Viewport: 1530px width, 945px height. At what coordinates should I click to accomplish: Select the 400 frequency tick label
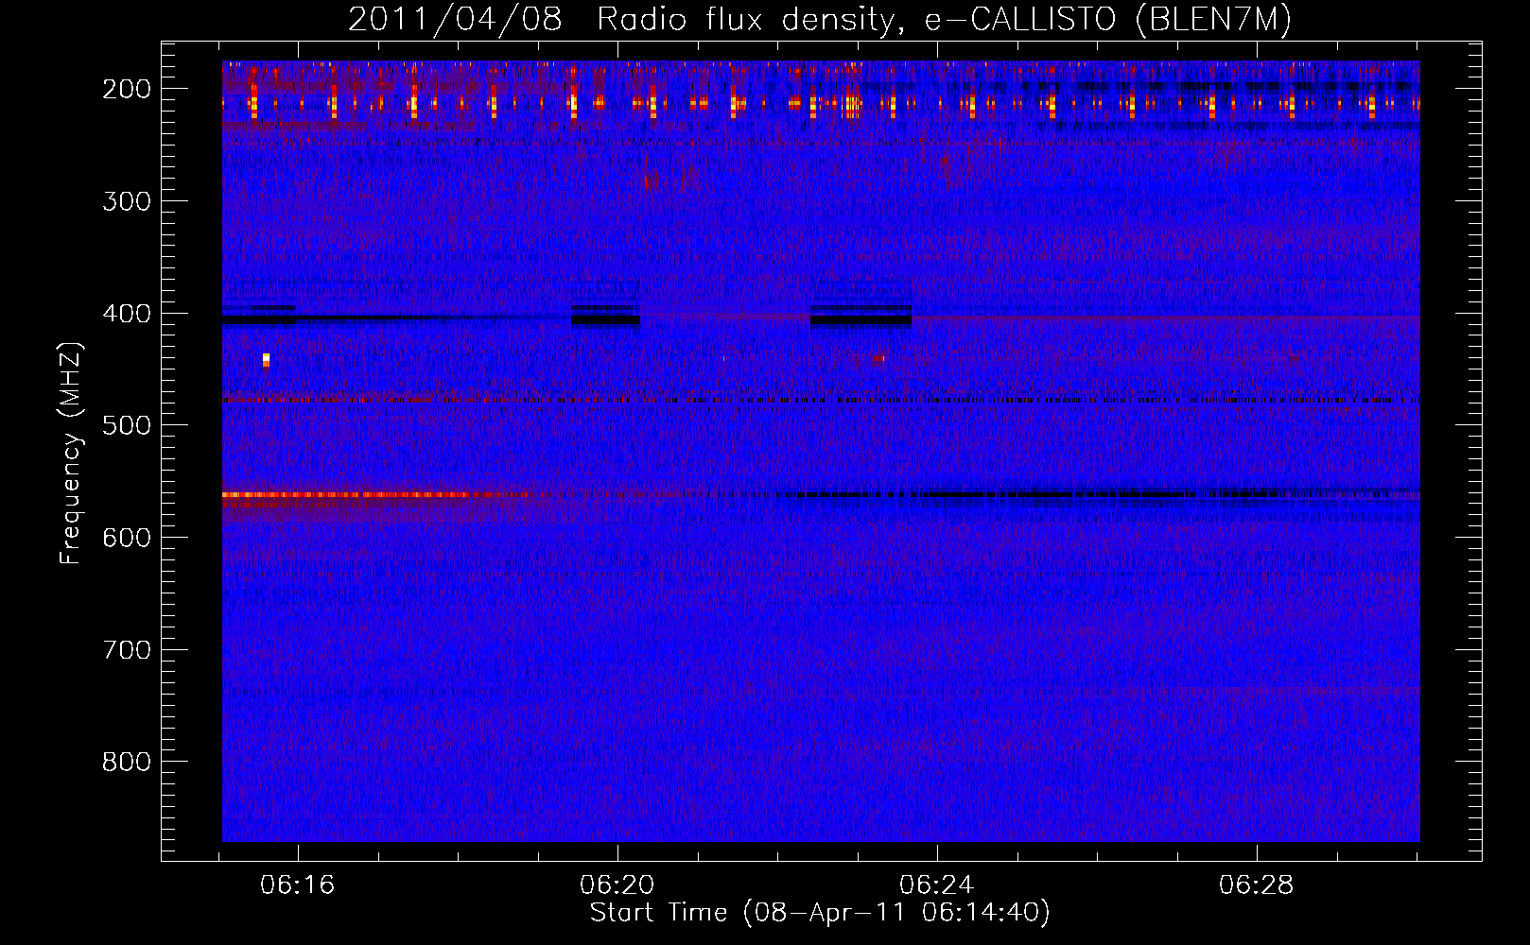pos(127,314)
